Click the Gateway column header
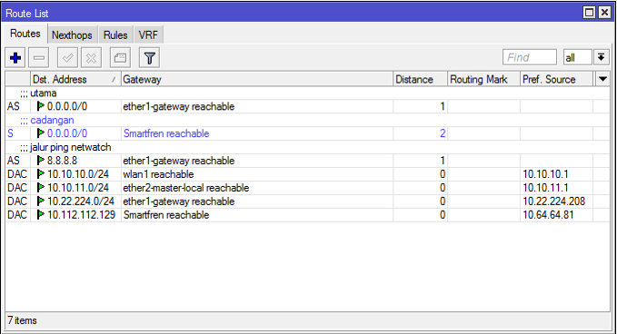 click(x=257, y=79)
